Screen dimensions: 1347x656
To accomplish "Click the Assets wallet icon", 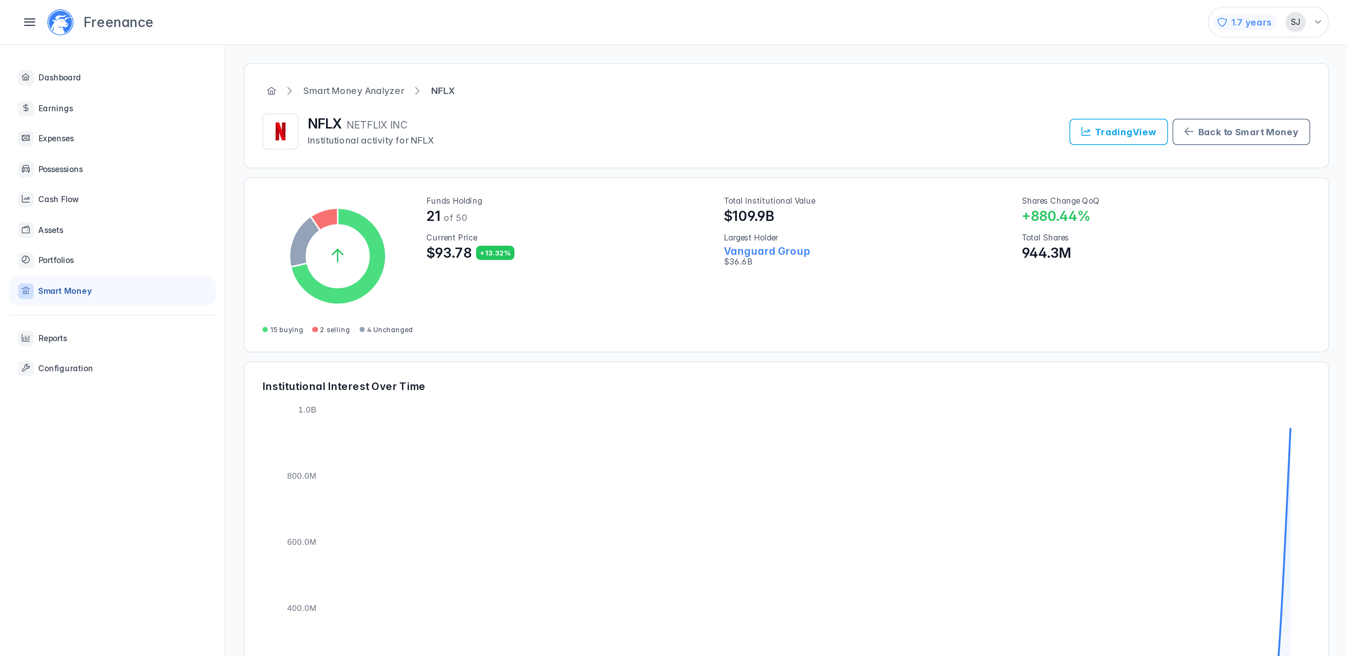I will tap(26, 230).
